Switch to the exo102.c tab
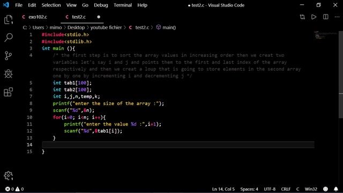343x193 pixels. point(38,17)
